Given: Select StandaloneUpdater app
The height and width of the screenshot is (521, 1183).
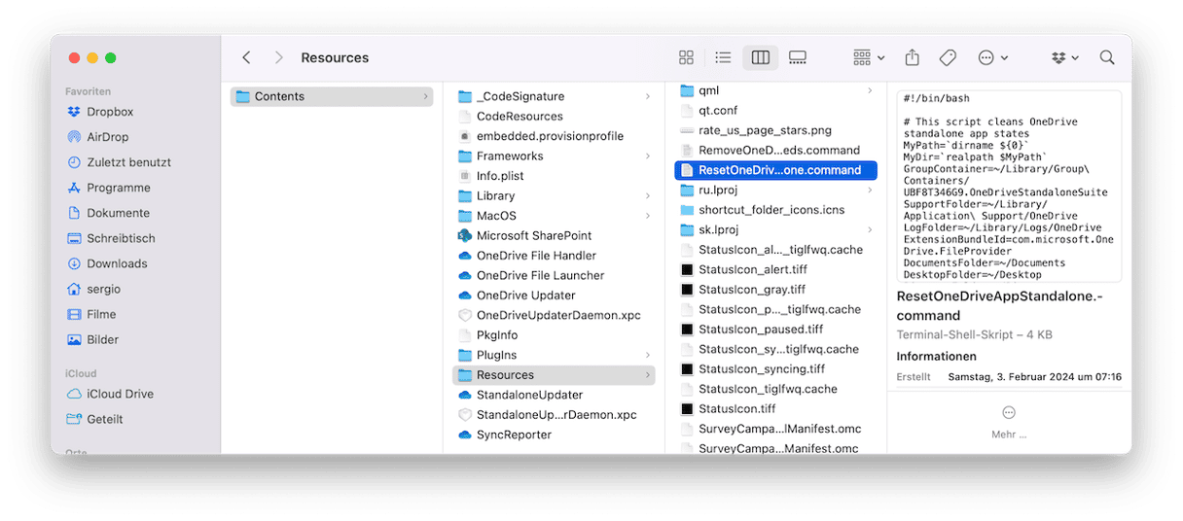Looking at the screenshot, I should click(x=529, y=395).
